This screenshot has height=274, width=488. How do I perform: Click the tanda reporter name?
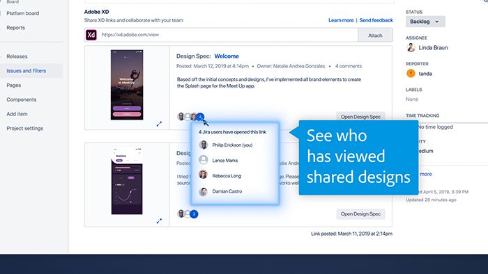(425, 74)
